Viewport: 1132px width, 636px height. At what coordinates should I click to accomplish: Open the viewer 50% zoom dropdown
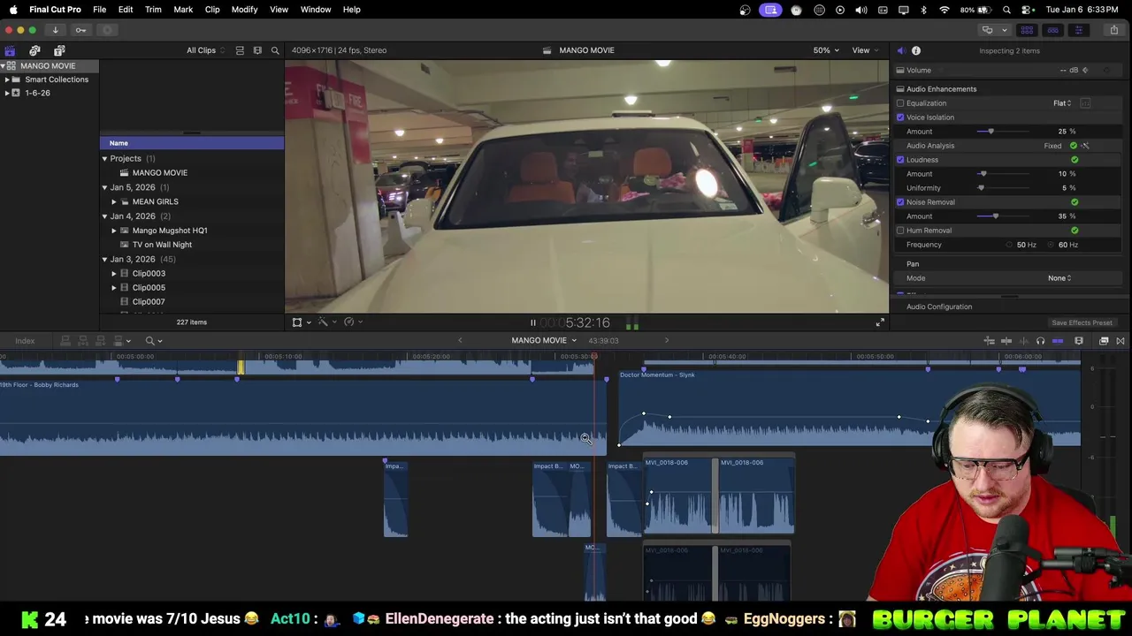[x=826, y=50]
